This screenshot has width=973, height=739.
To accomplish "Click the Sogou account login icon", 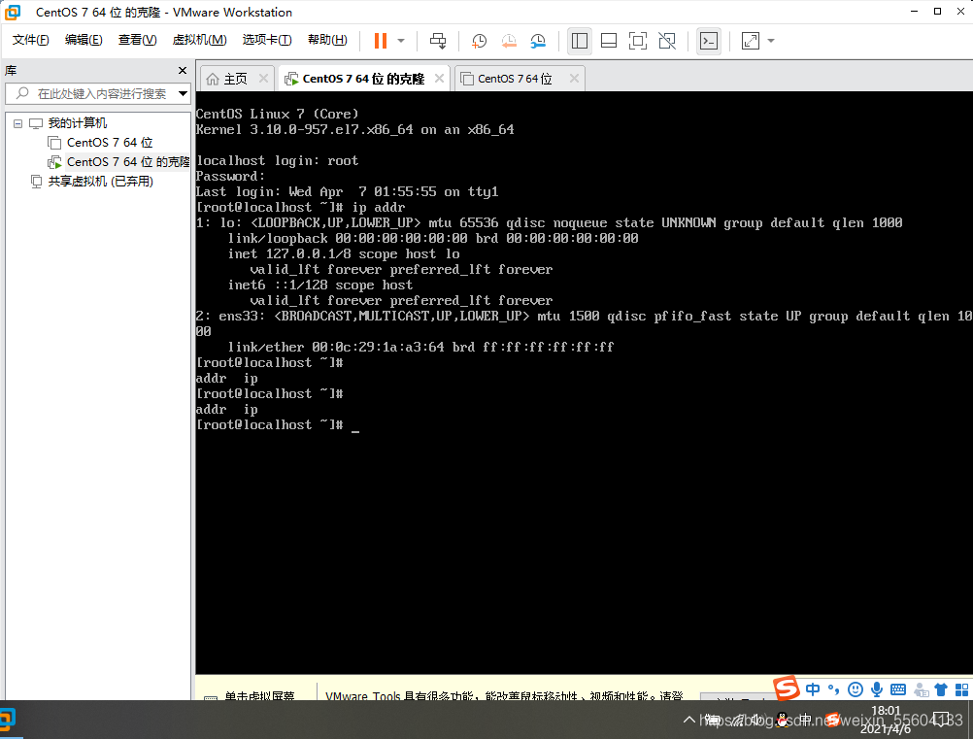I will [x=922, y=689].
